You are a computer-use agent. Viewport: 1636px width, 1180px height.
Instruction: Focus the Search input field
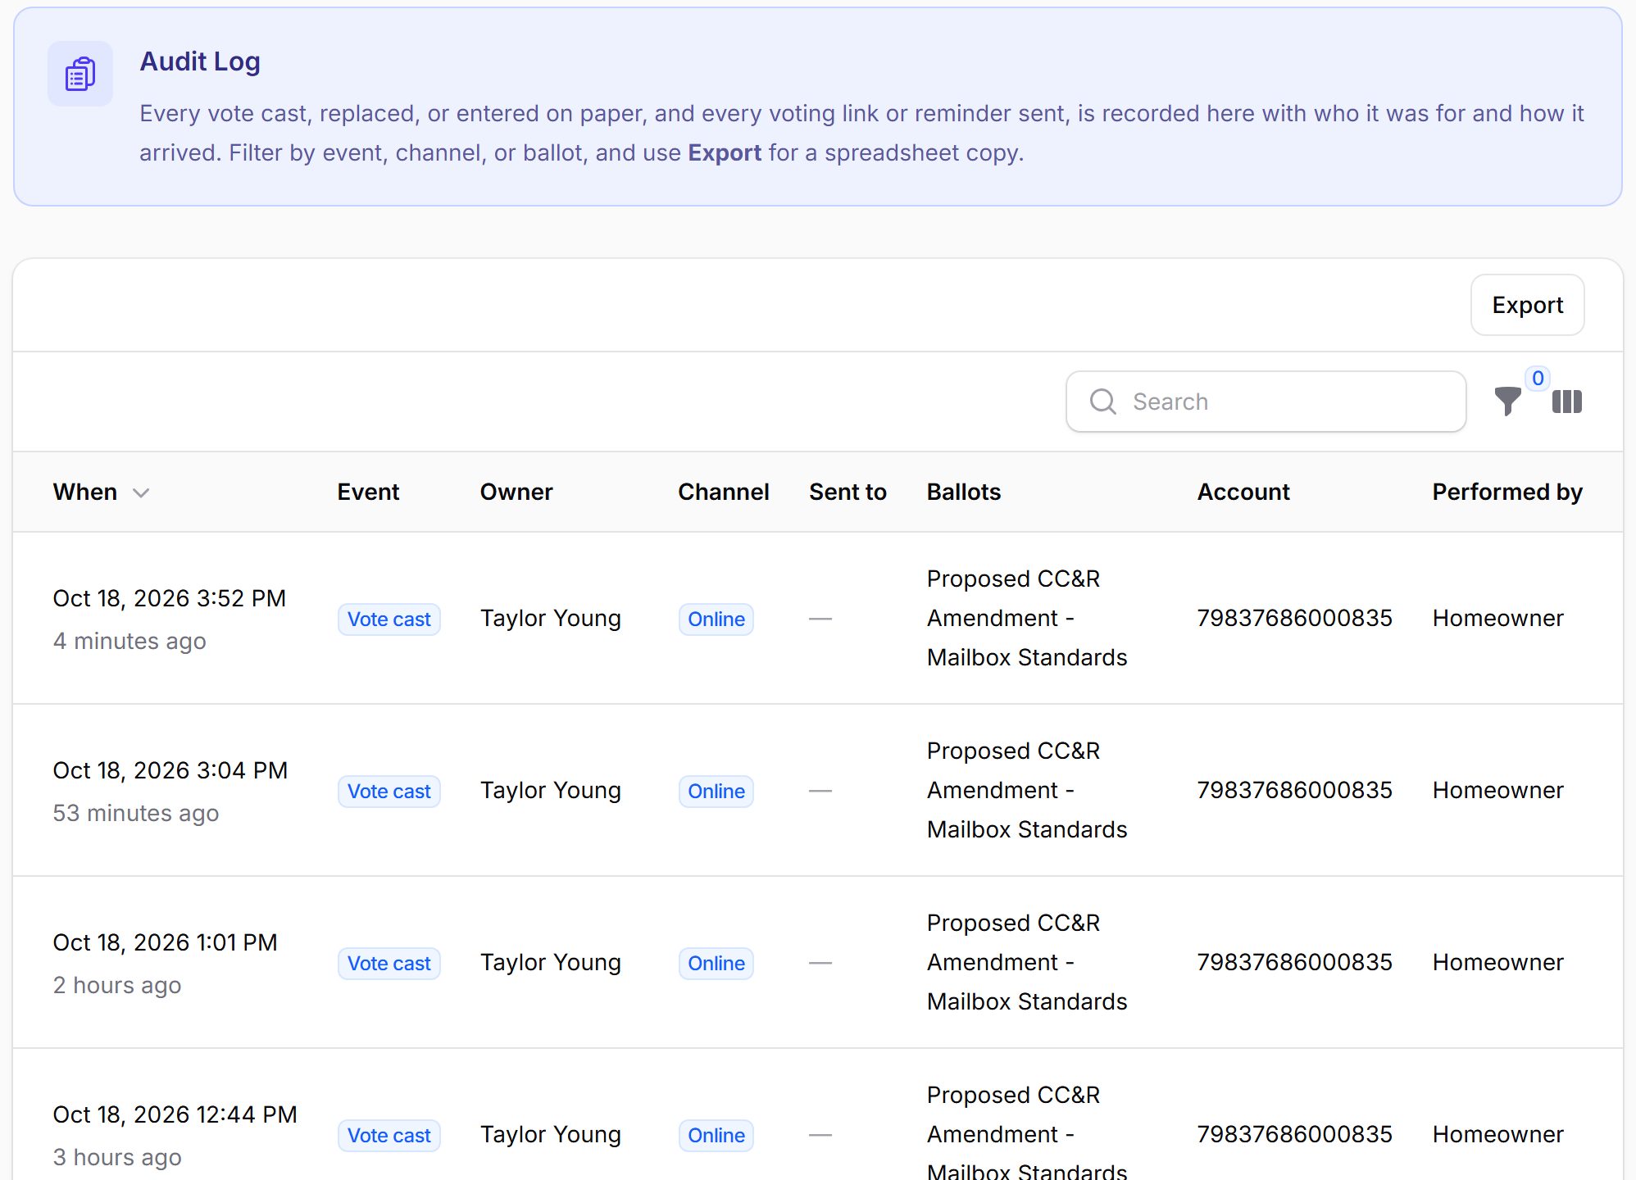coord(1266,402)
